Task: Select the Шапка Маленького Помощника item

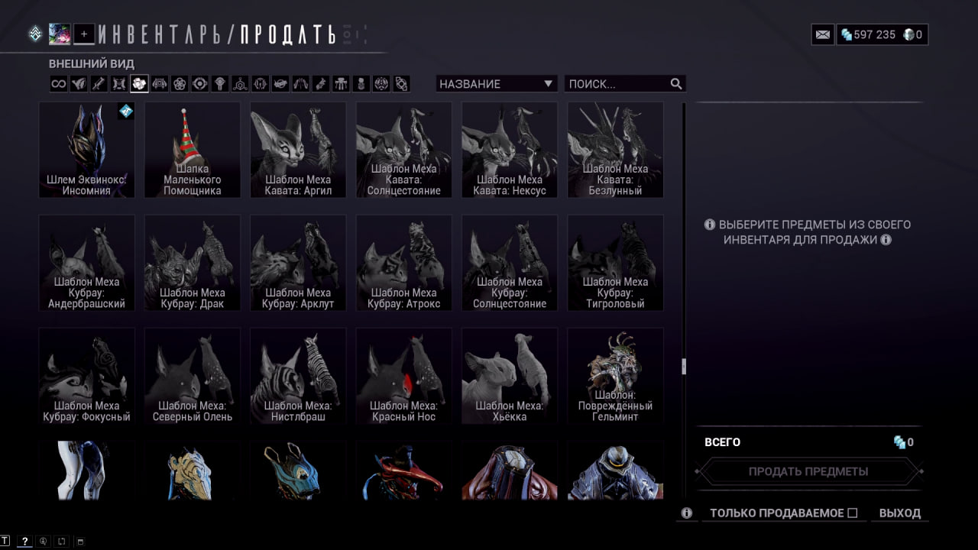Action: click(193, 150)
